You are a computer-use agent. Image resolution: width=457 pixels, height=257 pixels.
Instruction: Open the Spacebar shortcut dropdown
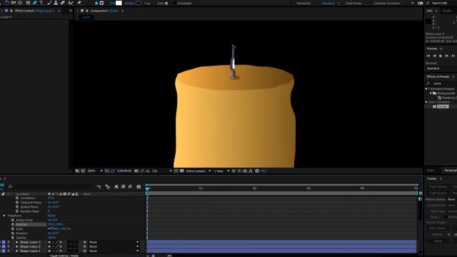[x=441, y=69]
